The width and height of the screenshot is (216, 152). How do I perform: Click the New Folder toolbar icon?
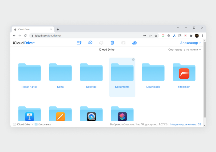click(x=79, y=43)
